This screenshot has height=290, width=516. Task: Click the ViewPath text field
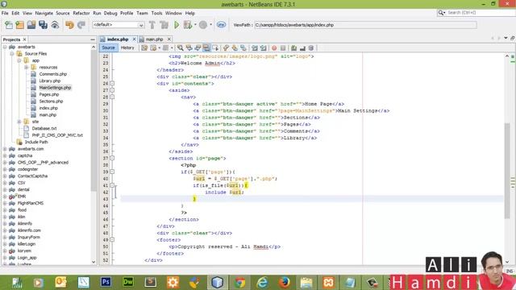(365, 25)
